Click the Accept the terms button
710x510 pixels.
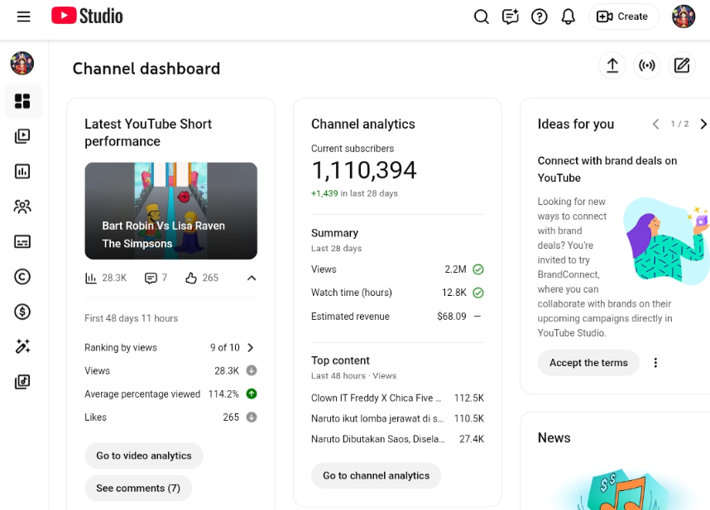coord(588,363)
